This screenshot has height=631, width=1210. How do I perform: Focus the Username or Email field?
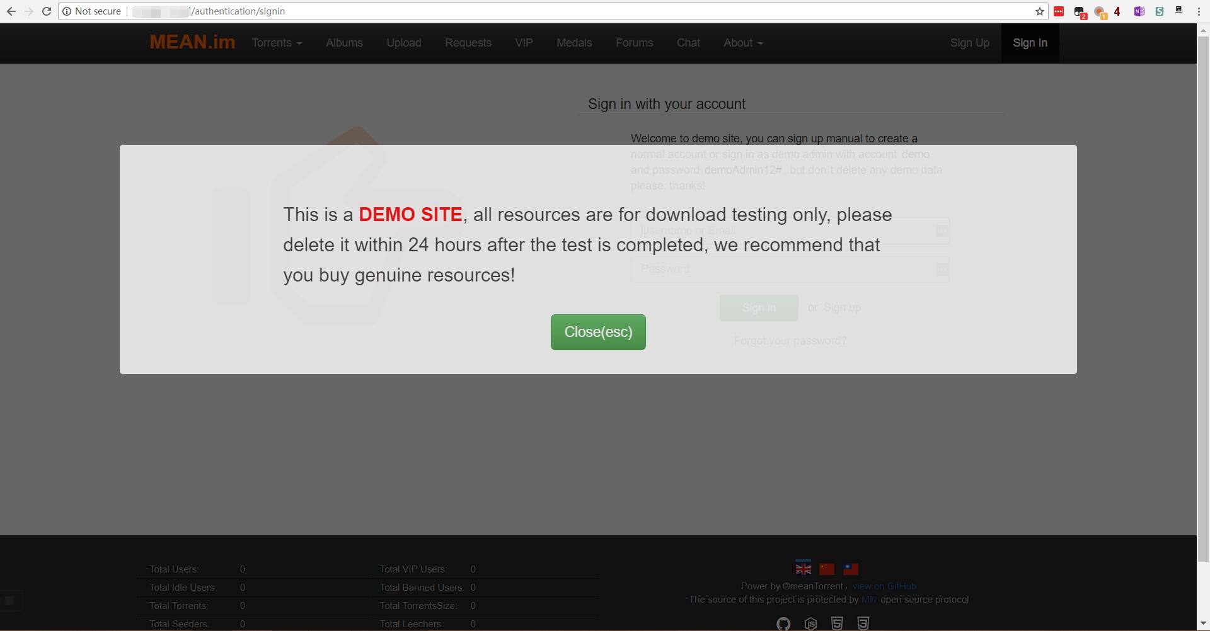pyautogui.click(x=790, y=231)
